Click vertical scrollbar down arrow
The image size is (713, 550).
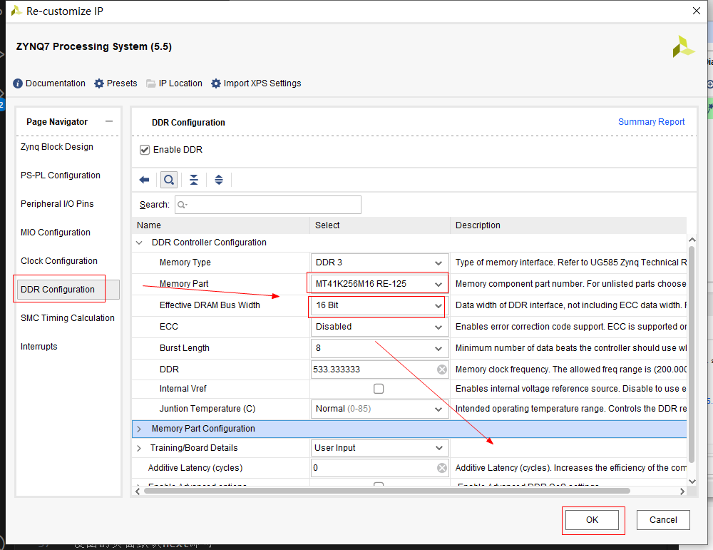pos(692,482)
